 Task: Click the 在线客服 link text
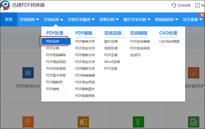[184, 5]
